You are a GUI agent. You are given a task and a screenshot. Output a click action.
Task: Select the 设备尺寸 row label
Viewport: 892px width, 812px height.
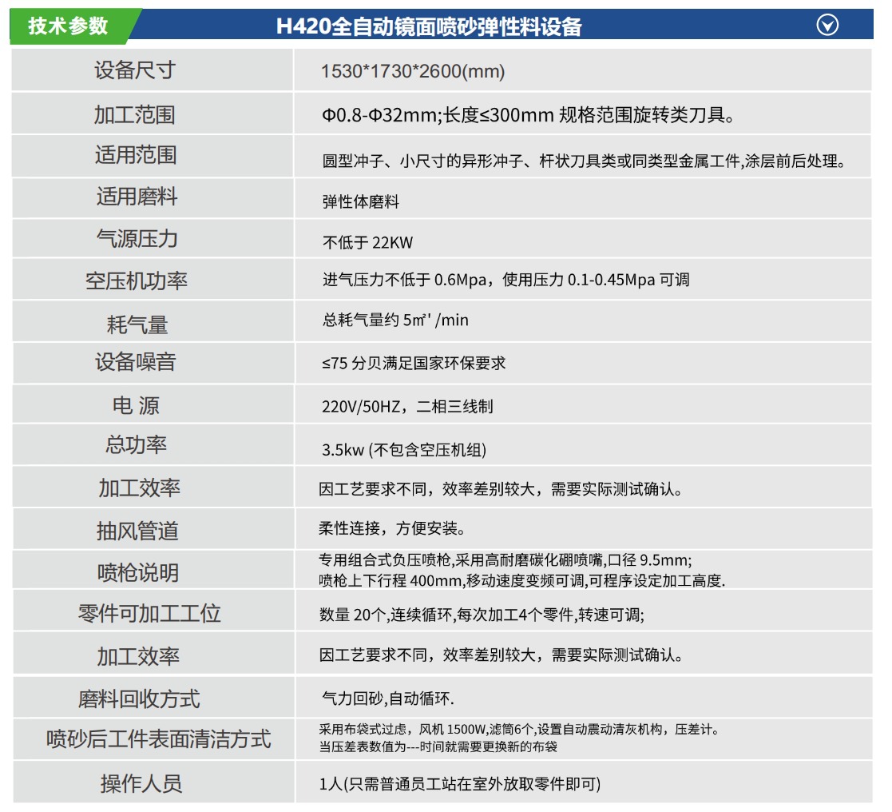134,70
